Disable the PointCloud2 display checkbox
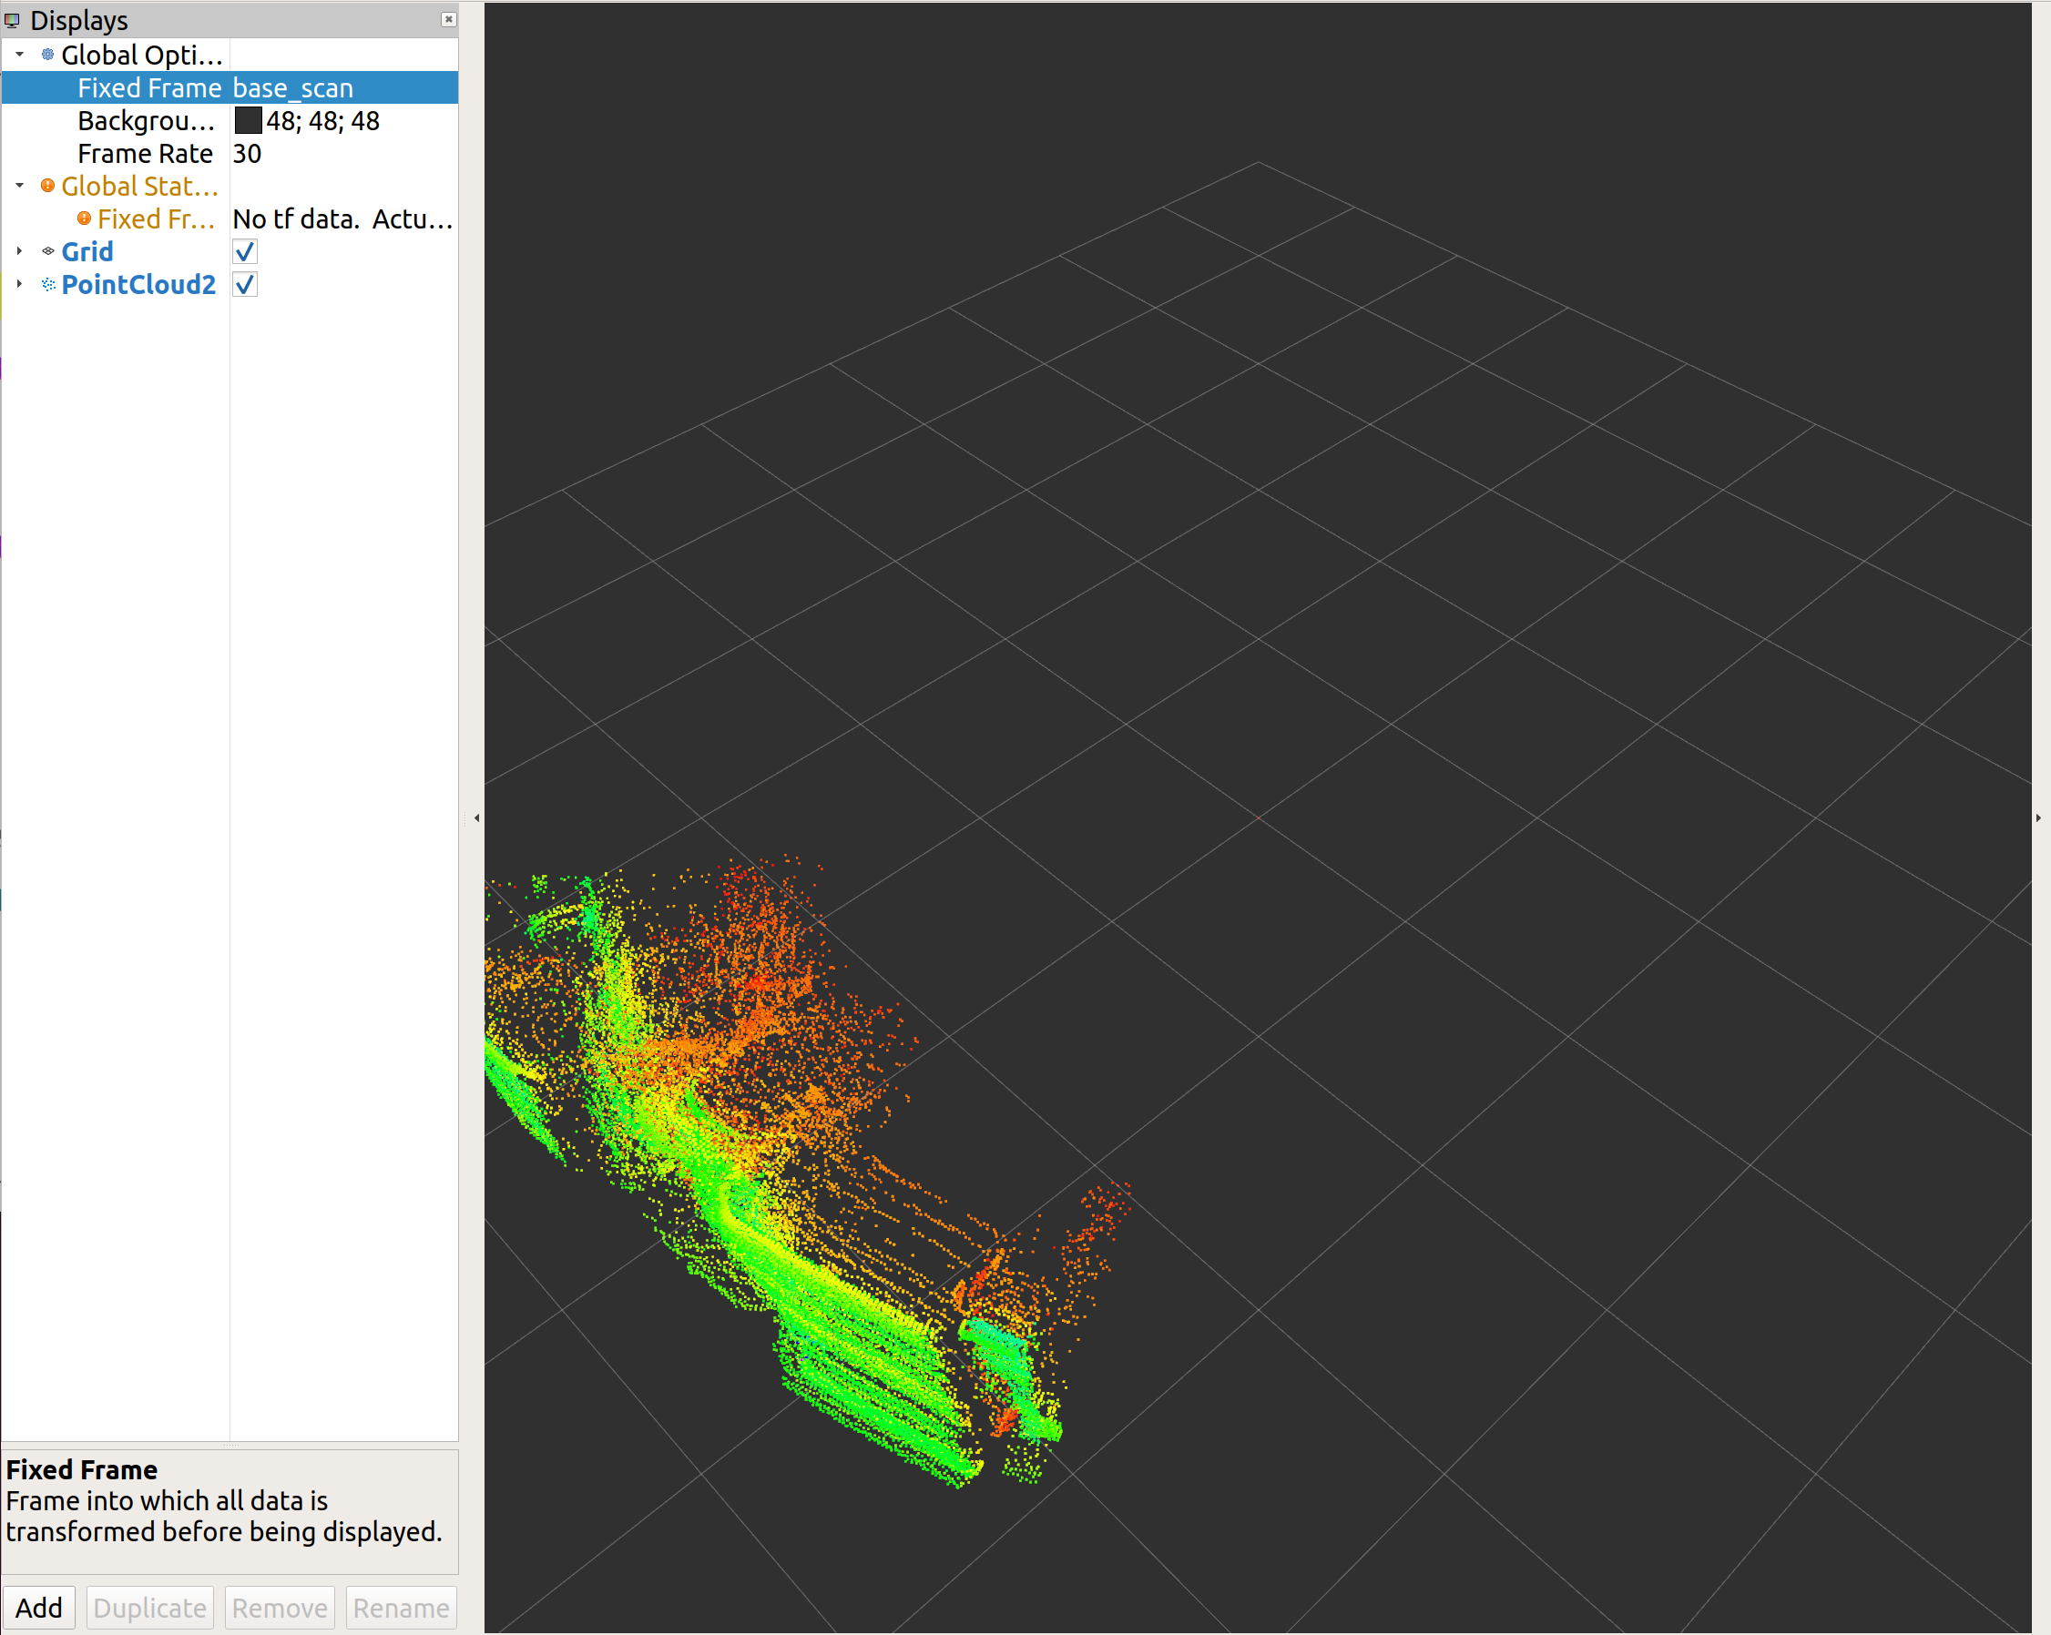2051x1635 pixels. tap(244, 284)
